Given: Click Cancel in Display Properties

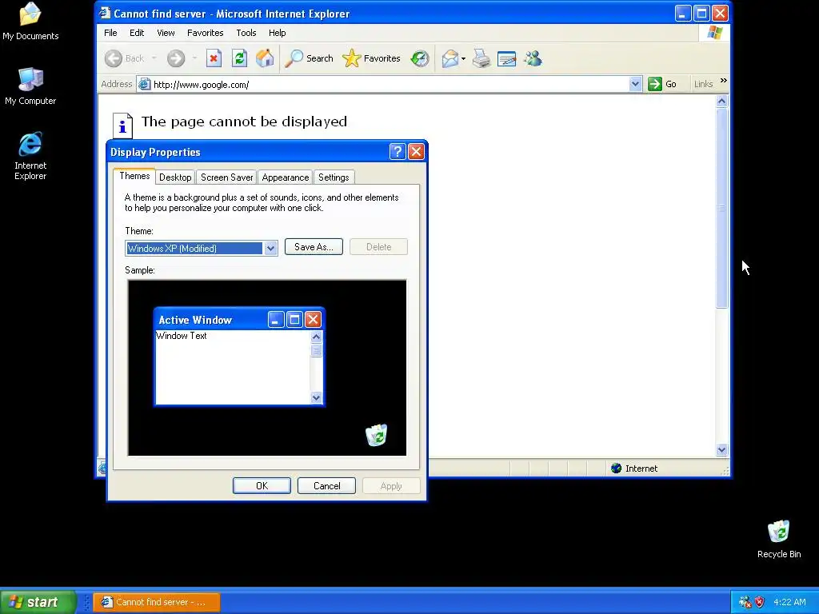Looking at the screenshot, I should click(326, 485).
